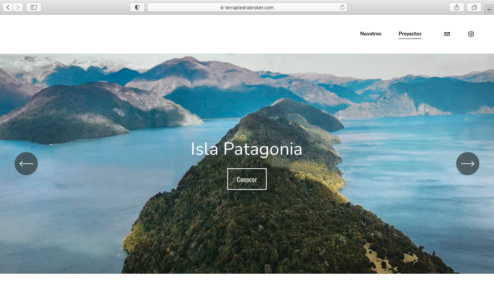
Task: Show the Safari sidebar
Action: click(34, 7)
